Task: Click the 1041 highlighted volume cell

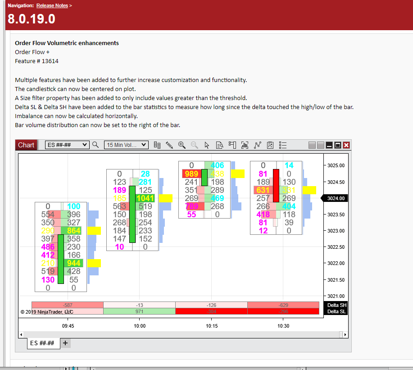Action: (x=145, y=198)
